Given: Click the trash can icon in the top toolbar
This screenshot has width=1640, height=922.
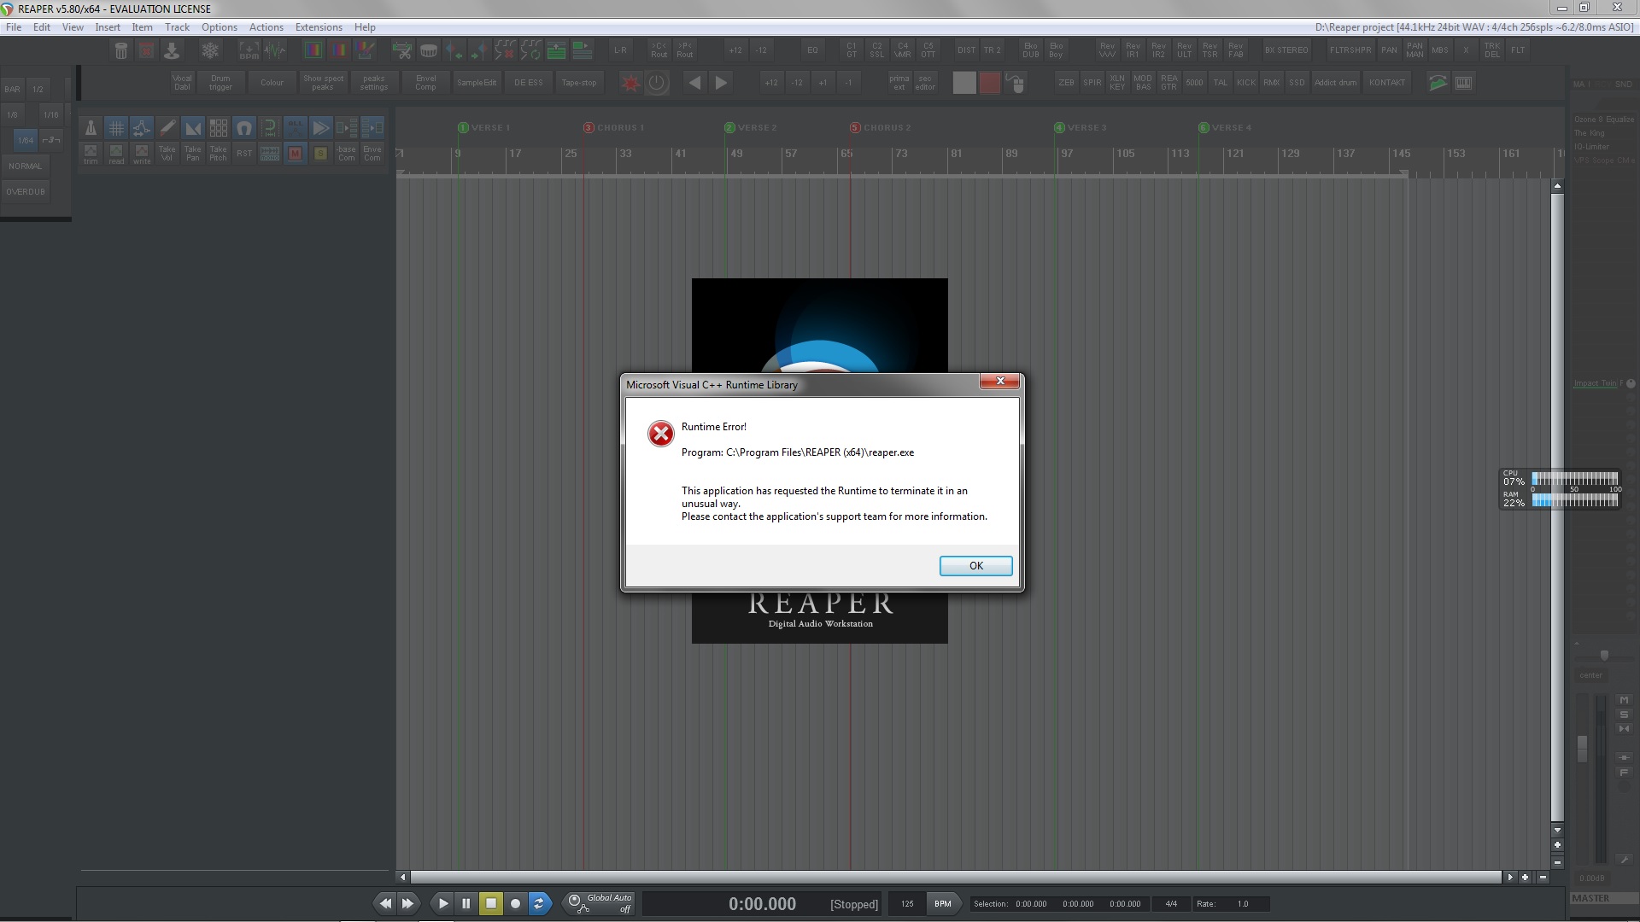Looking at the screenshot, I should [x=121, y=50].
